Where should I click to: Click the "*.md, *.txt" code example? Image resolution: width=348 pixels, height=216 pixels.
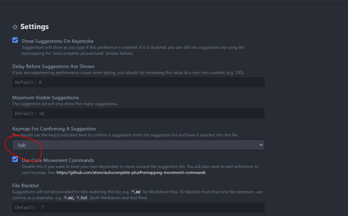76,198
